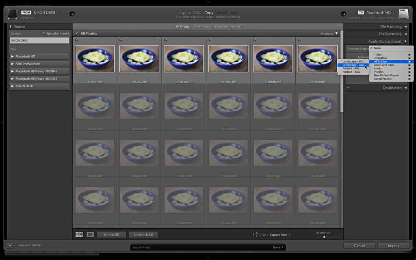The image size is (416, 260).
Task: Reverse the sort direction with the A-Z icon
Action: click(x=257, y=234)
